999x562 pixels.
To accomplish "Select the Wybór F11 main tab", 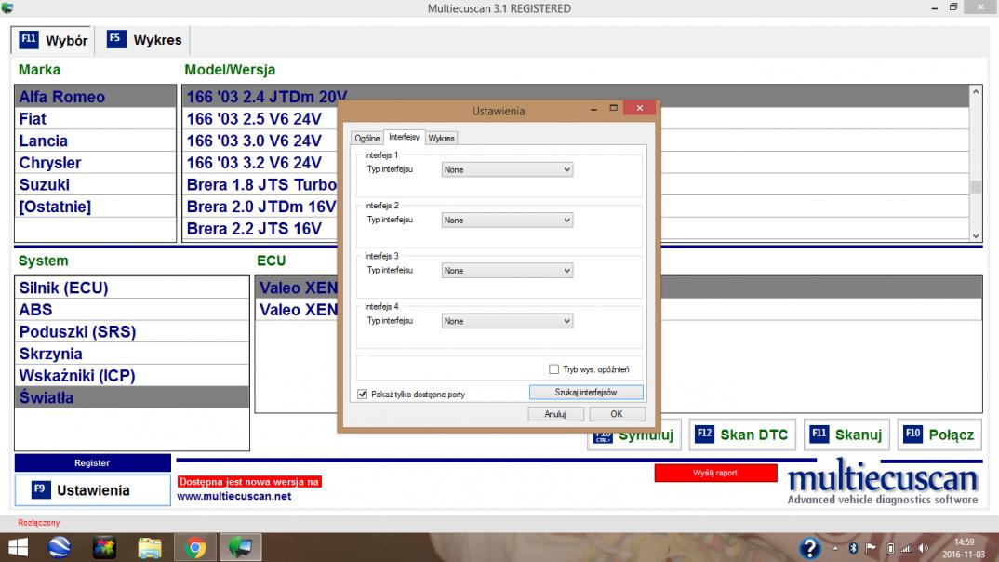I will coord(53,40).
